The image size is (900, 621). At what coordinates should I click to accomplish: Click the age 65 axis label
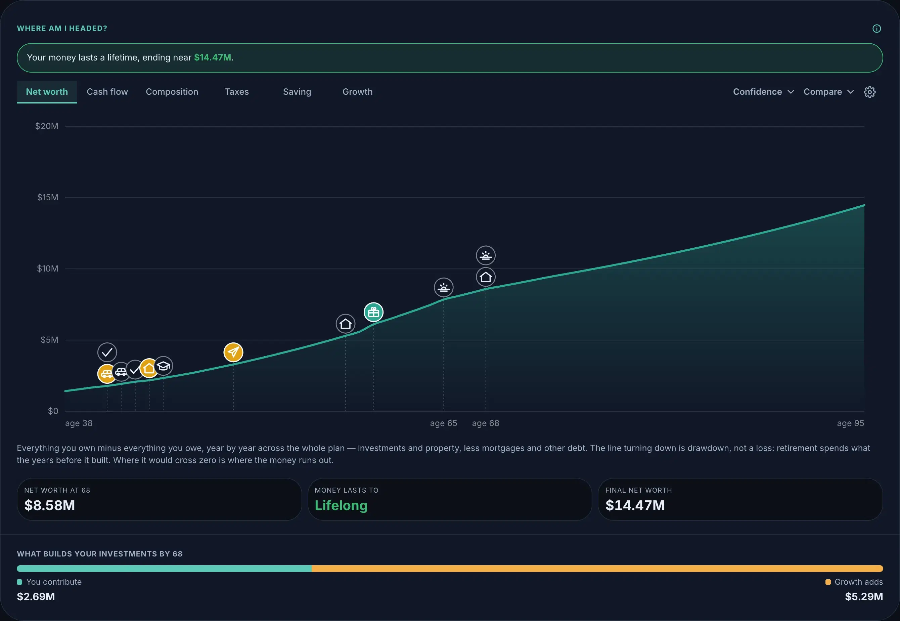tap(444, 423)
